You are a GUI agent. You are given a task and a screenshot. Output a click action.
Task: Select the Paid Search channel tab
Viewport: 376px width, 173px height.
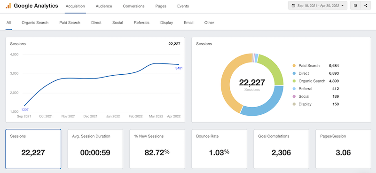[70, 23]
